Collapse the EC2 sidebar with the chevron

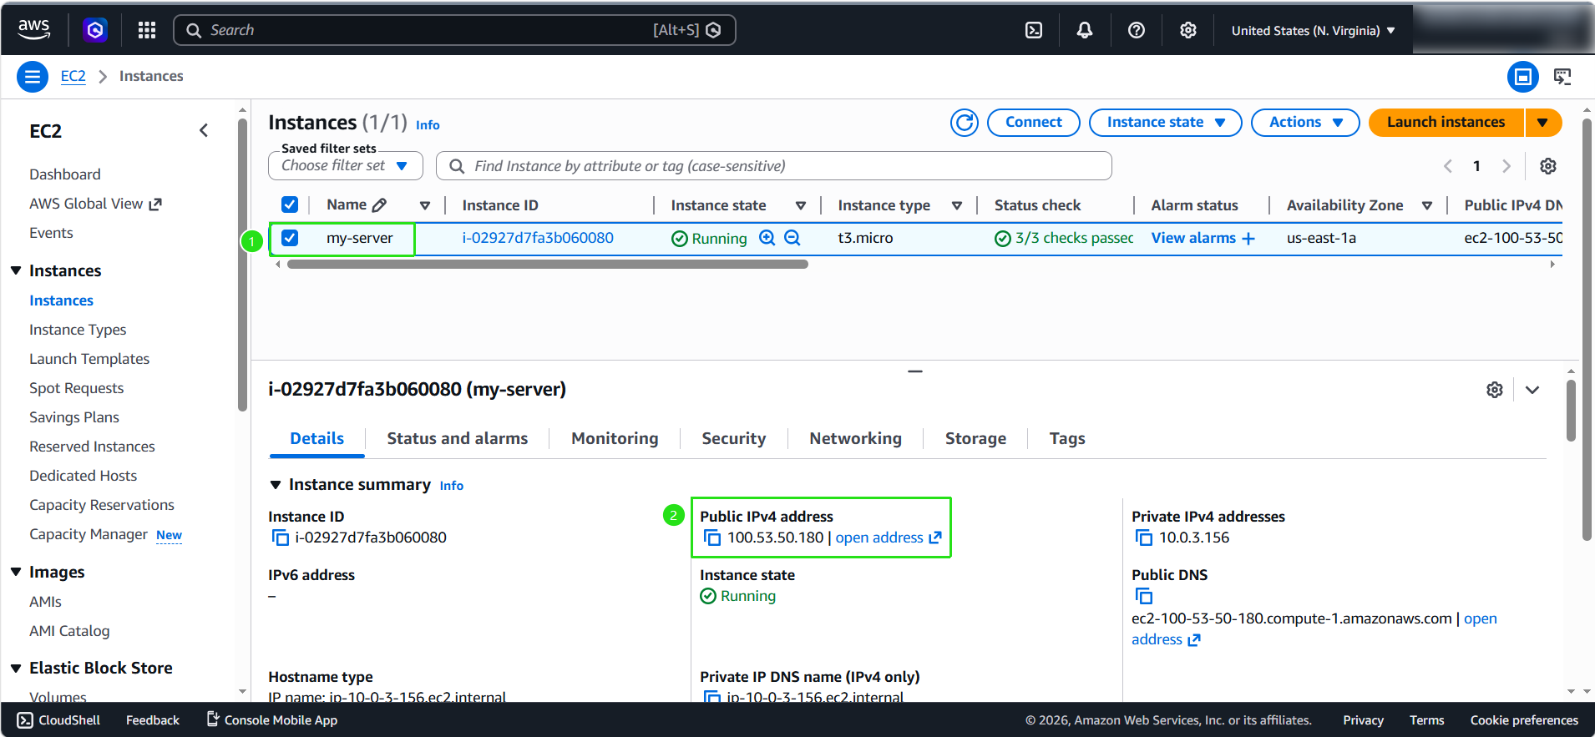click(x=204, y=131)
